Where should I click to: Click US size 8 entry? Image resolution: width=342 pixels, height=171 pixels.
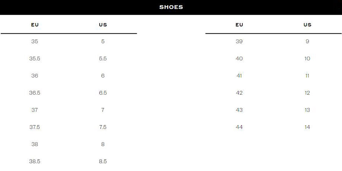(103, 144)
